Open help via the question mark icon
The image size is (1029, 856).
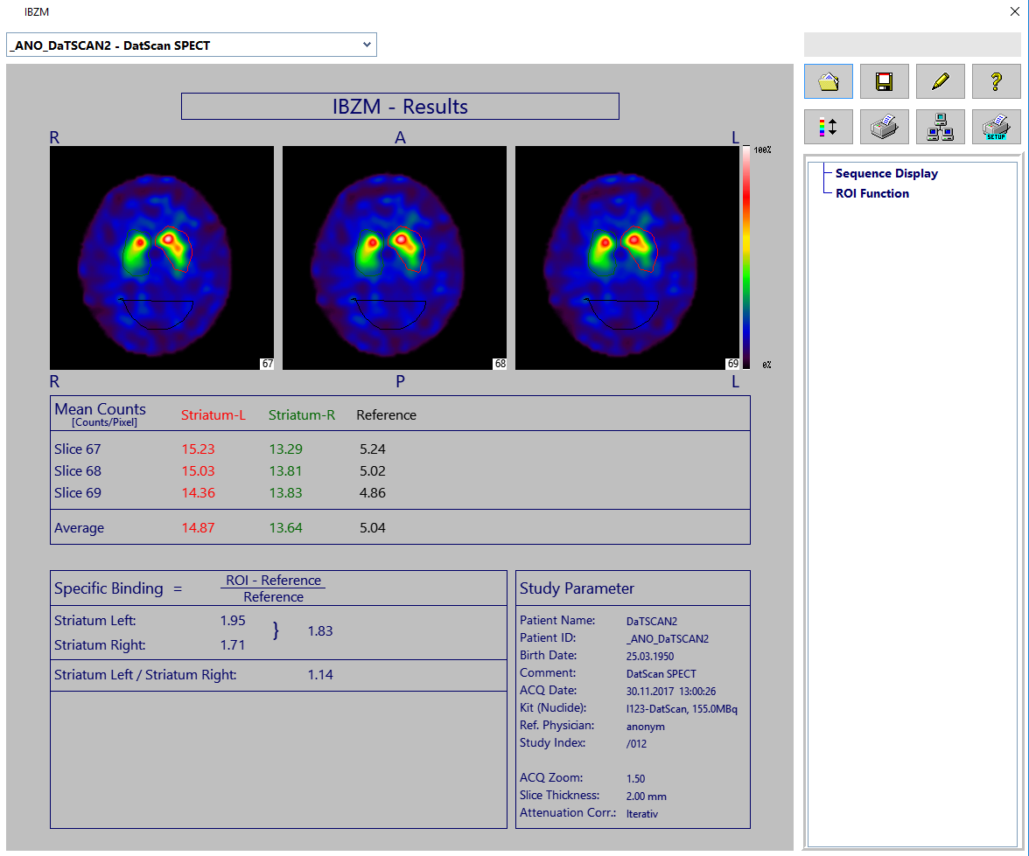pos(996,81)
